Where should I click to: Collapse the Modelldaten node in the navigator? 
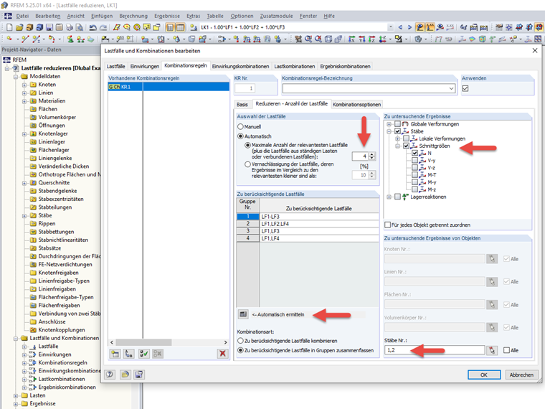16,77
